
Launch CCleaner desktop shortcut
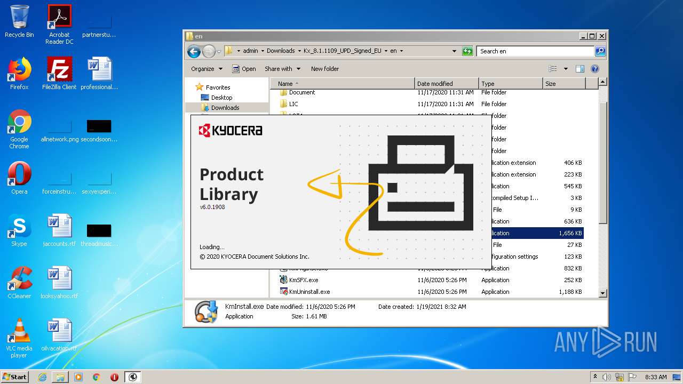[19, 283]
